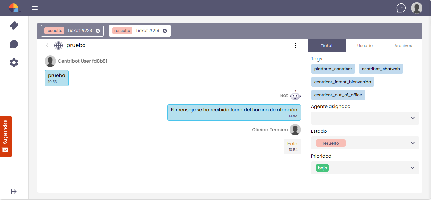Close the Ticket #223 tab

pyautogui.click(x=98, y=31)
